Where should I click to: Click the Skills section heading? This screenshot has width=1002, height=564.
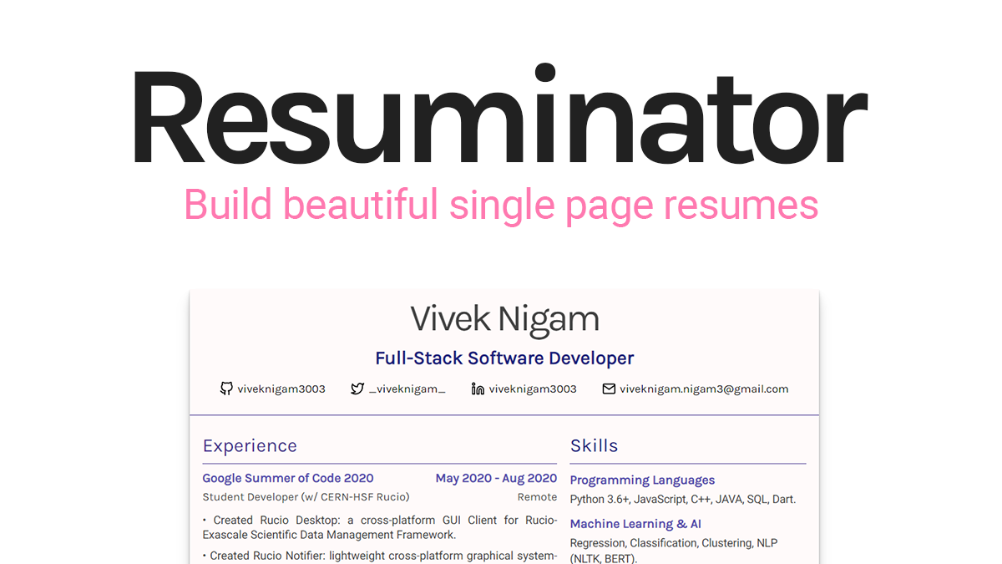[x=594, y=445]
